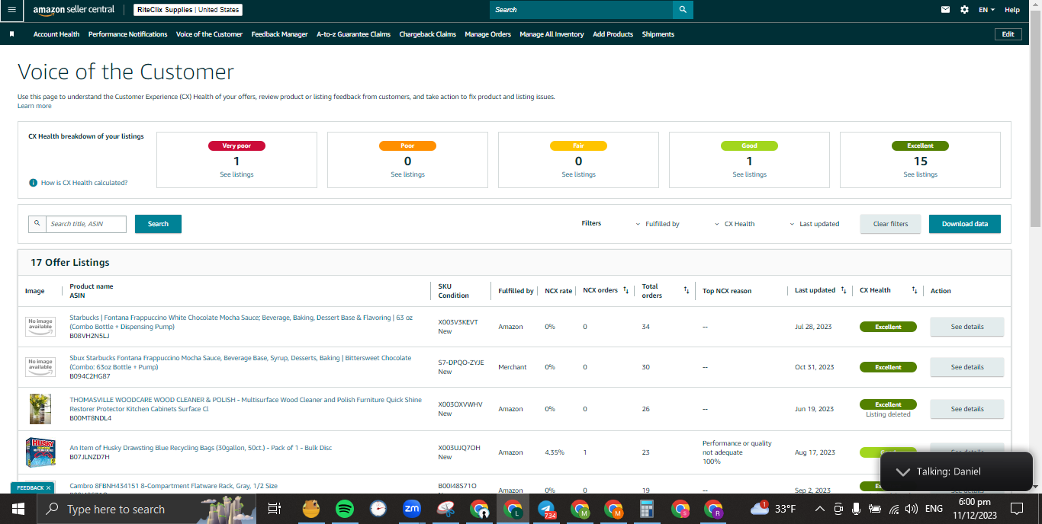Open Telegram from the taskbar
The height and width of the screenshot is (524, 1042).
click(546, 509)
